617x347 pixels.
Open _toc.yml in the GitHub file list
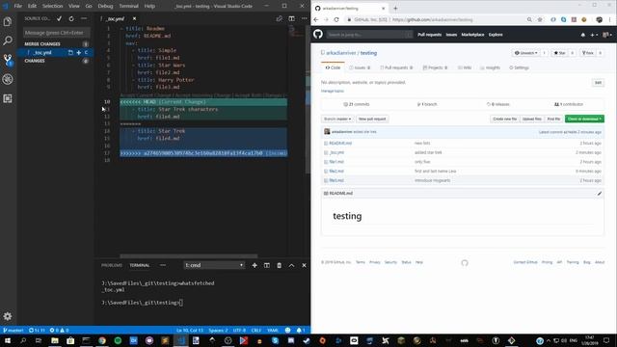click(336, 152)
